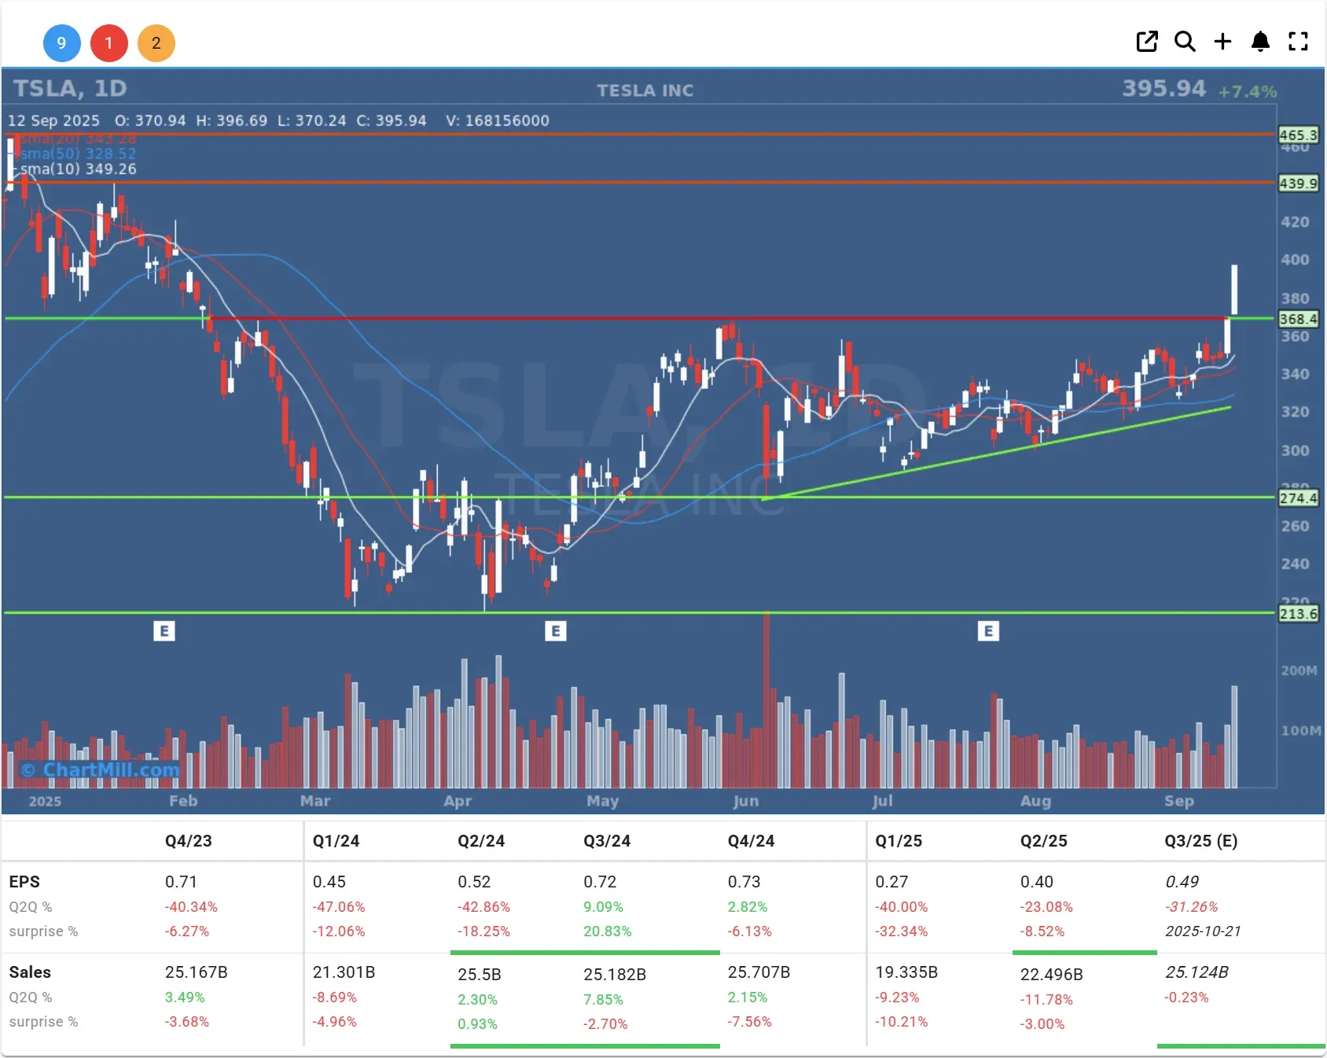Click the TESLA INC company name

645,90
